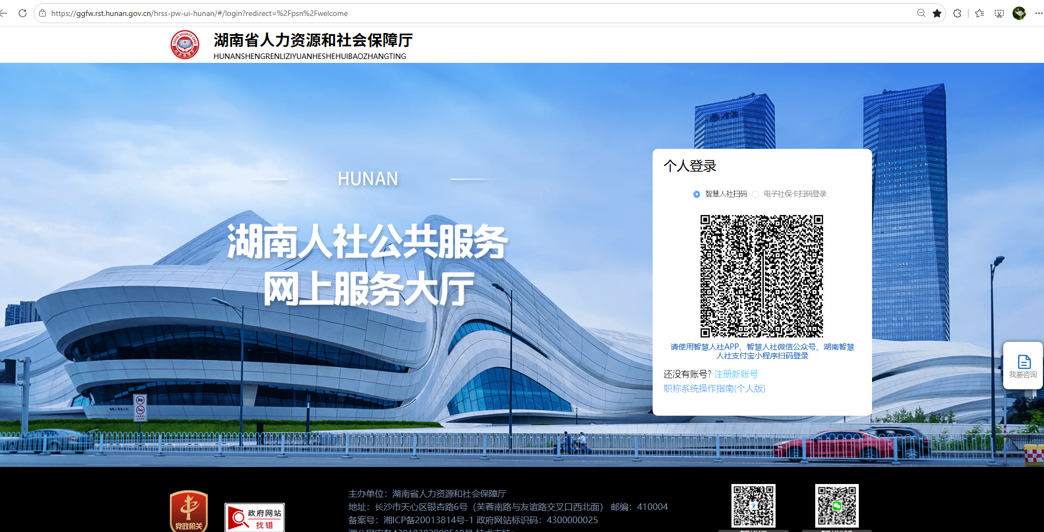Click the 地址 长沙市天心区 footer line
Screen dimensions: 1044x532
(x=476, y=507)
